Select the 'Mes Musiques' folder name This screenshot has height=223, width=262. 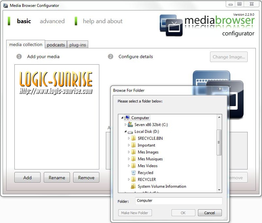click(x=150, y=159)
